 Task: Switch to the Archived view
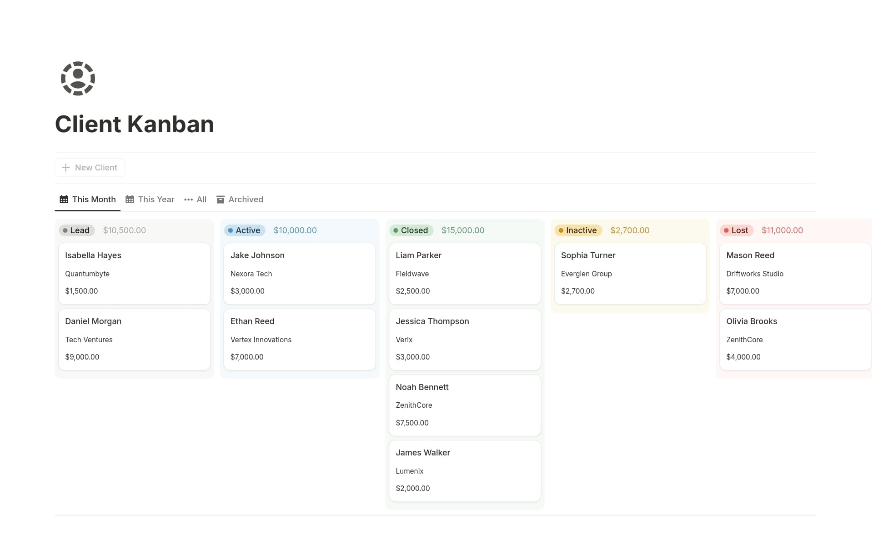click(x=246, y=199)
